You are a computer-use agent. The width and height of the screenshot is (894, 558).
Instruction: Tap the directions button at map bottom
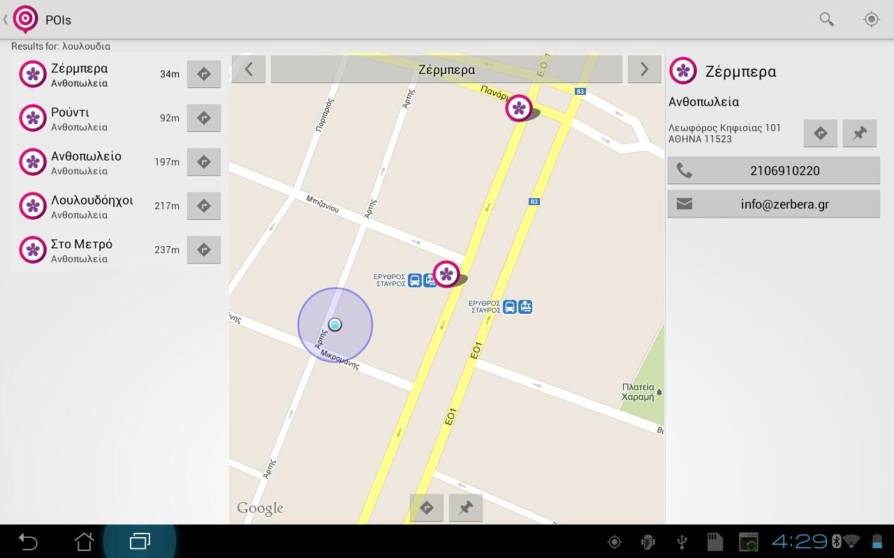tap(427, 508)
